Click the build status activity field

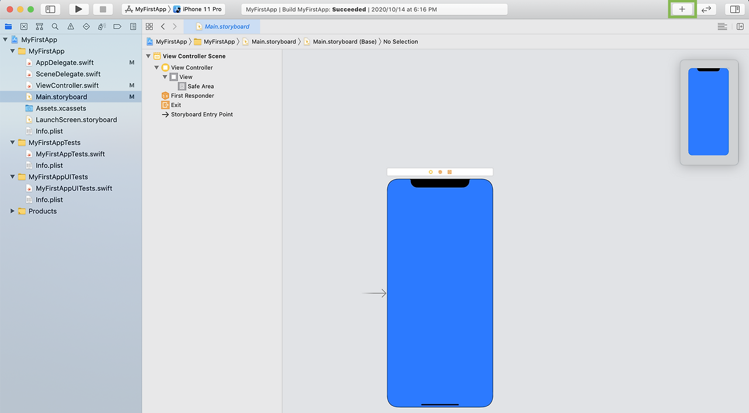(374, 9)
